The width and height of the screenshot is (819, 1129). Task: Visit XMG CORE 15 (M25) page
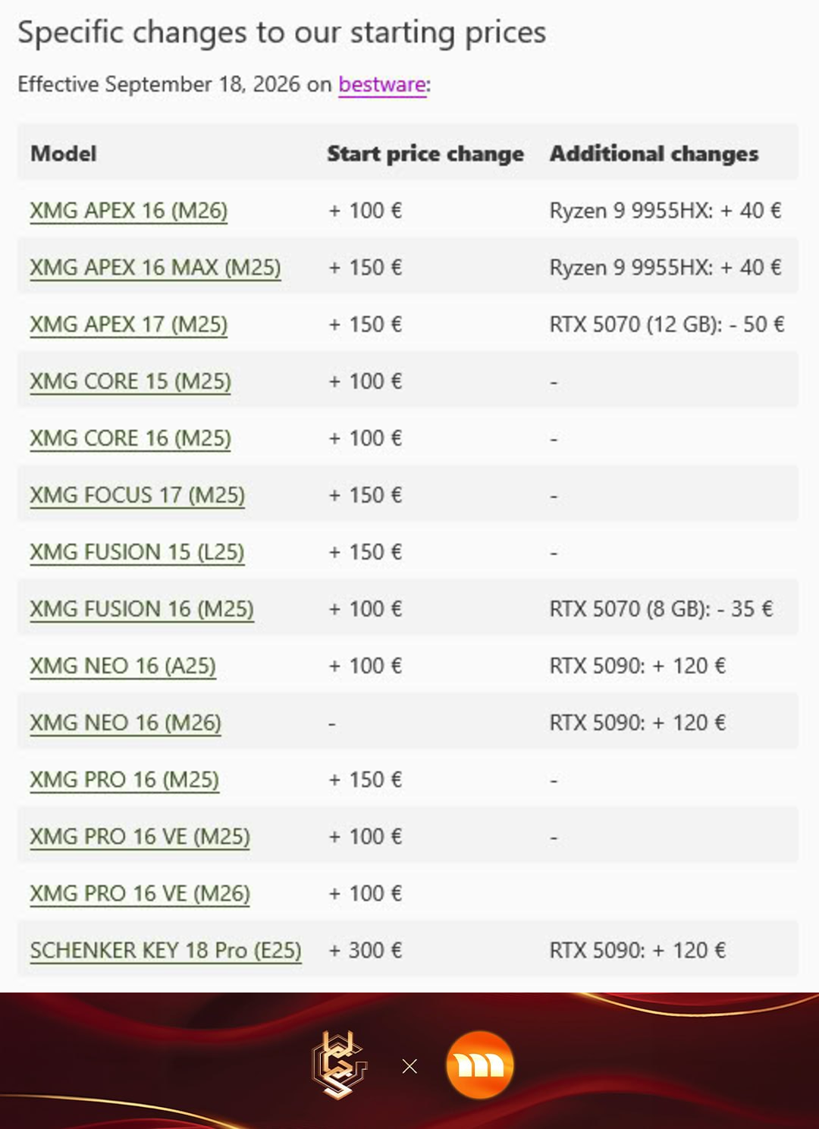tap(130, 381)
